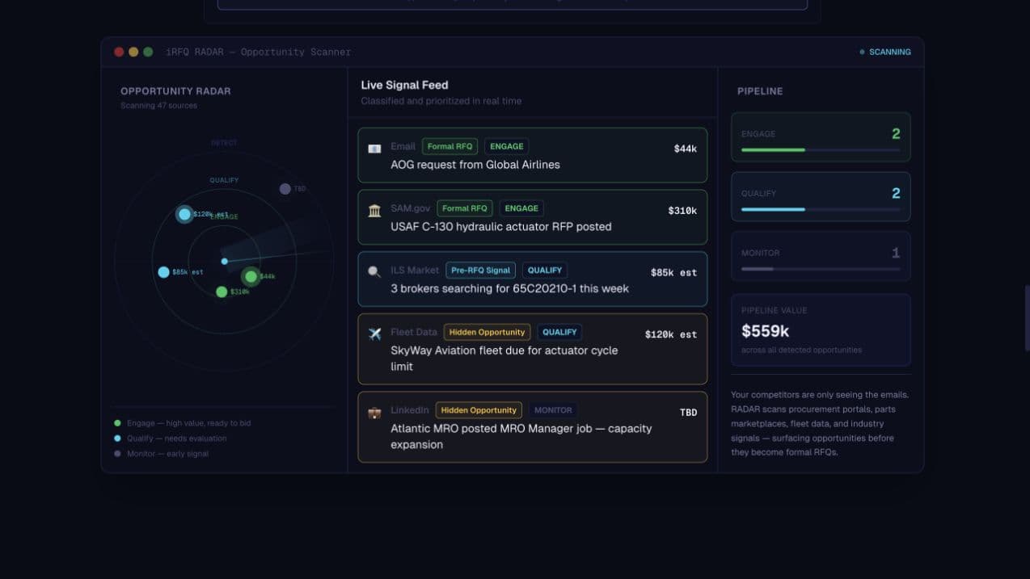Click the Pre-RFQ Signal tag
Screen dimensions: 1030x579
point(480,271)
